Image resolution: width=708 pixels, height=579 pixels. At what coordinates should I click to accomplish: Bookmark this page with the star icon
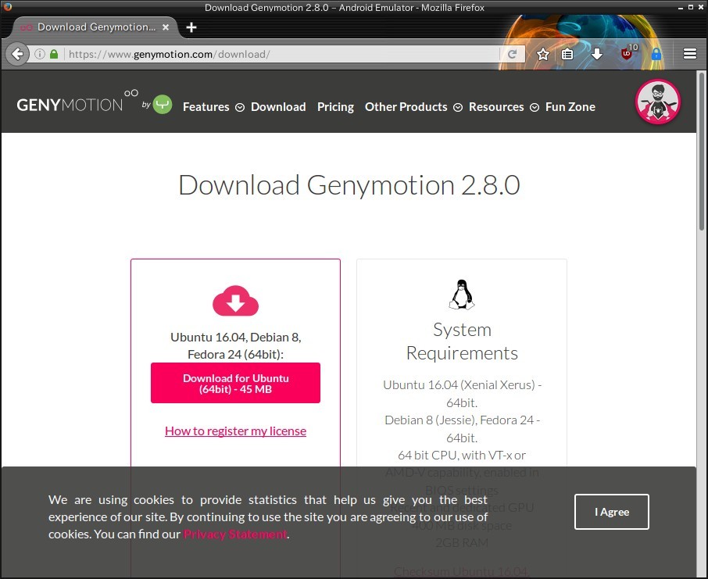coord(543,54)
